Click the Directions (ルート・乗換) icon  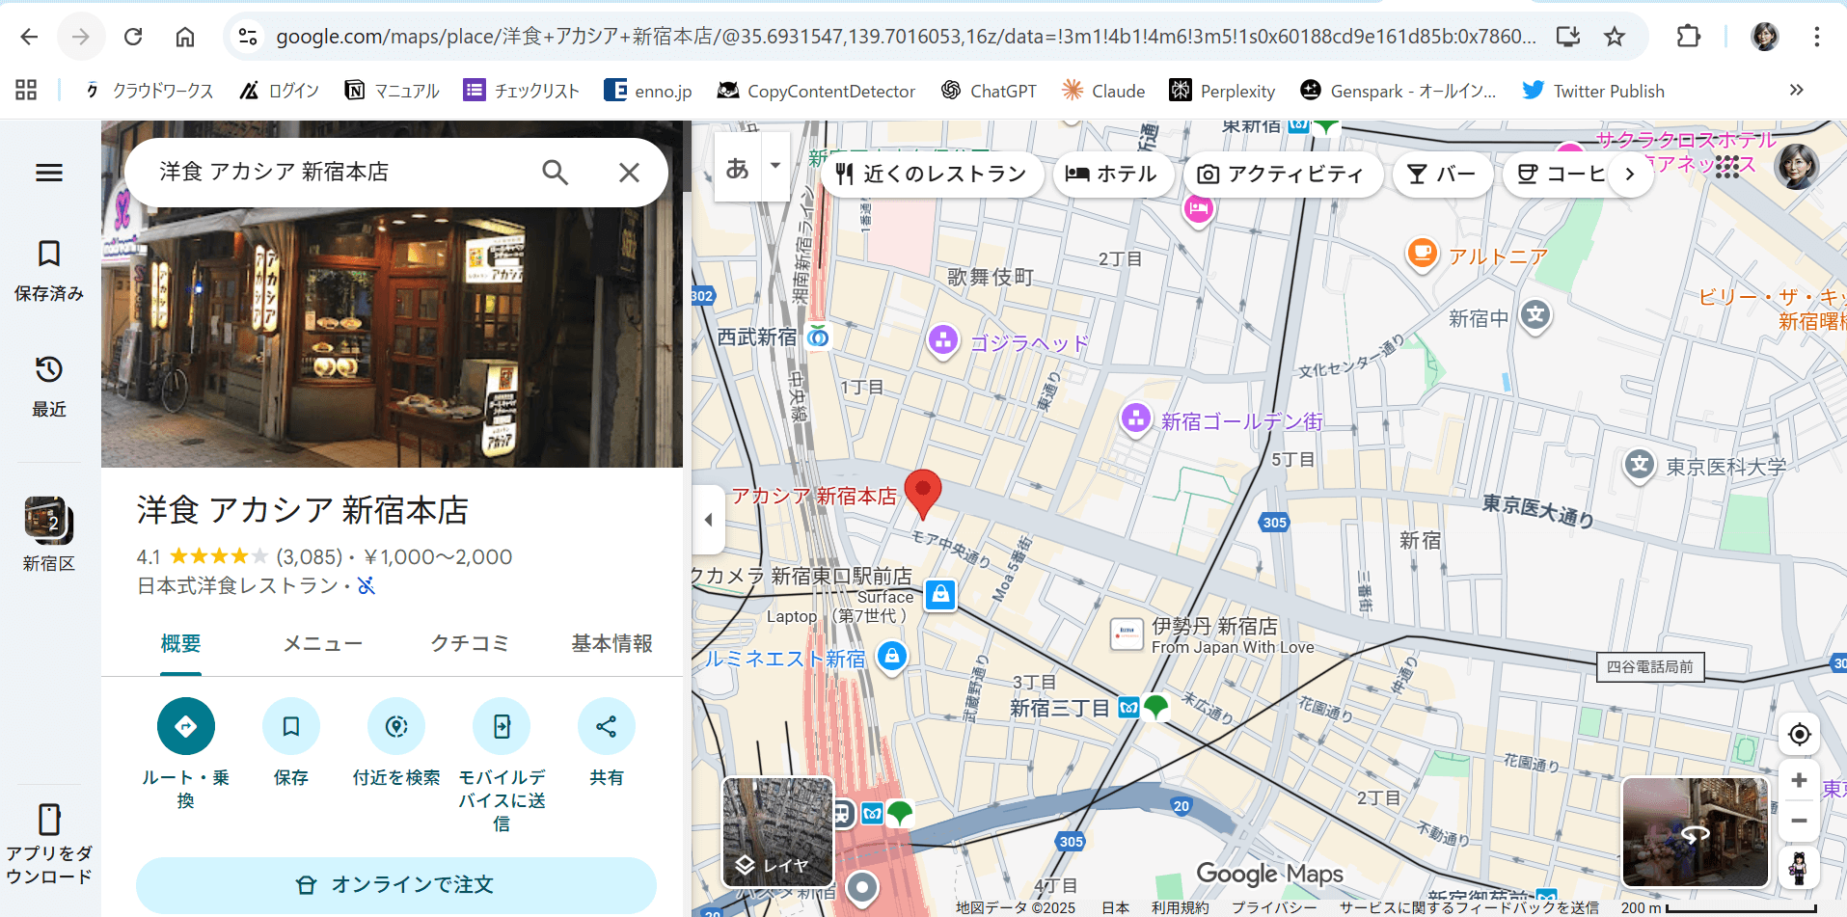185,726
